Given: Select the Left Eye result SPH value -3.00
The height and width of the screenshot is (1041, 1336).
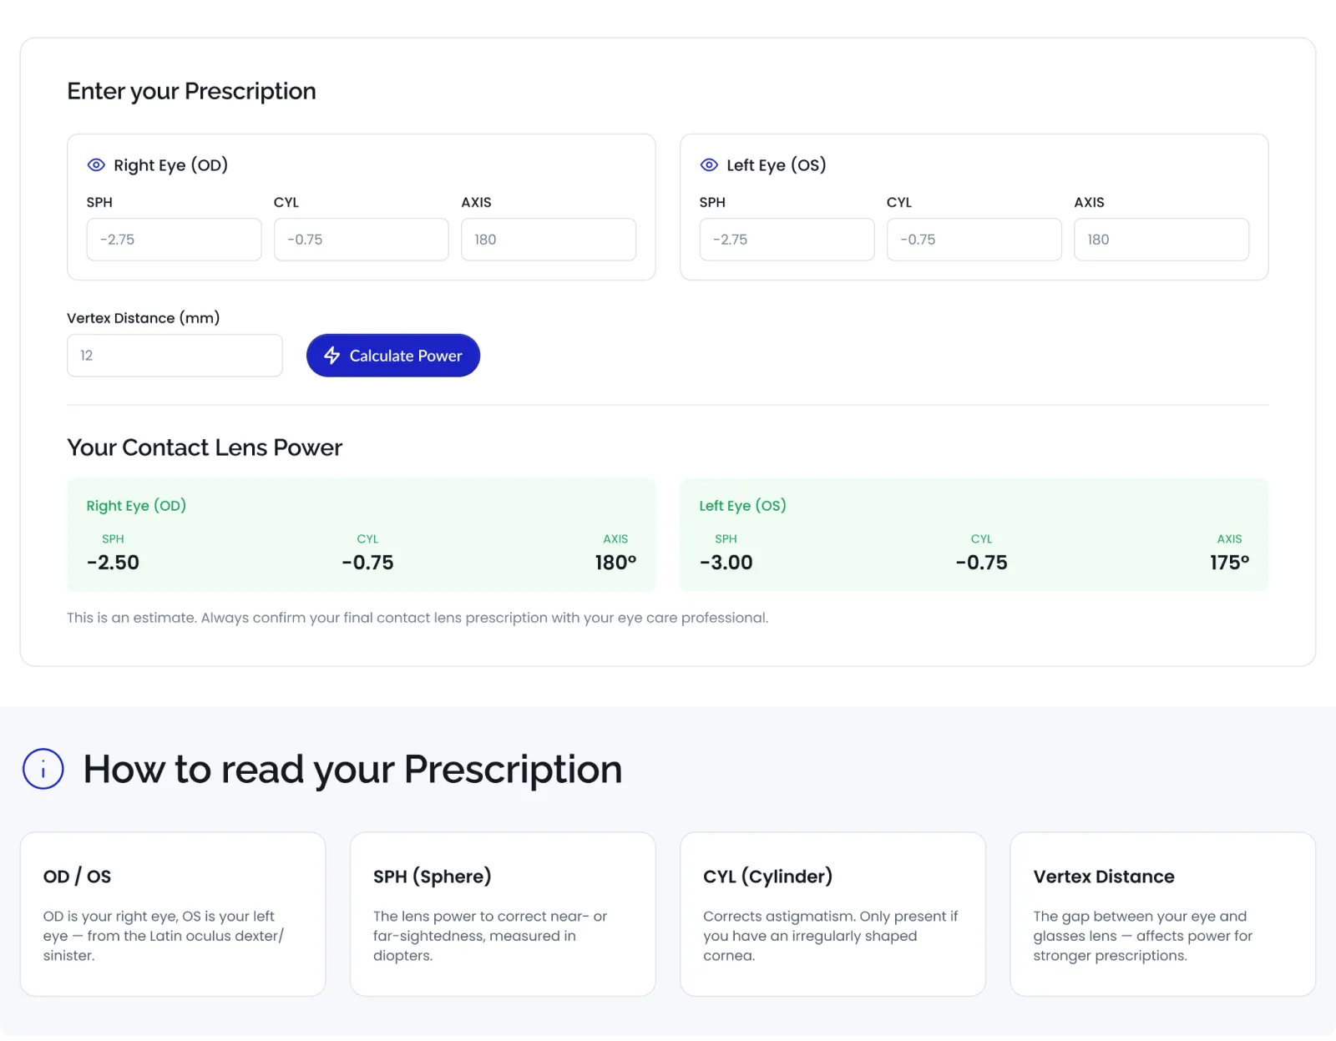Looking at the screenshot, I should point(726,563).
